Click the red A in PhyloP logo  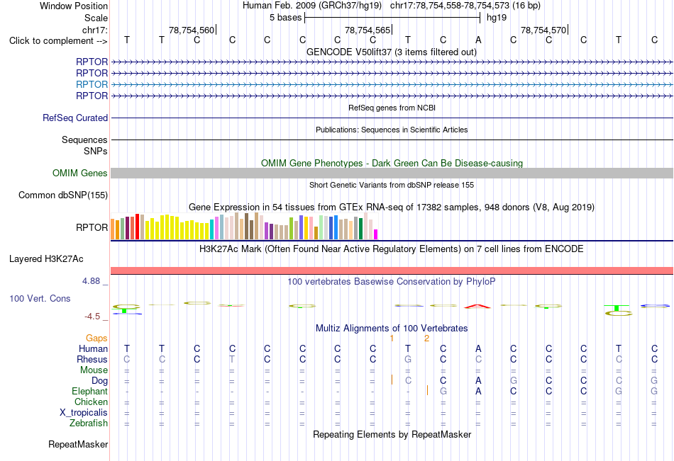pyautogui.click(x=477, y=306)
